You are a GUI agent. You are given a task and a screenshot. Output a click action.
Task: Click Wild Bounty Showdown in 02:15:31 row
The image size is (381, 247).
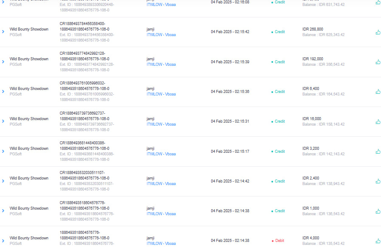[x=29, y=119]
